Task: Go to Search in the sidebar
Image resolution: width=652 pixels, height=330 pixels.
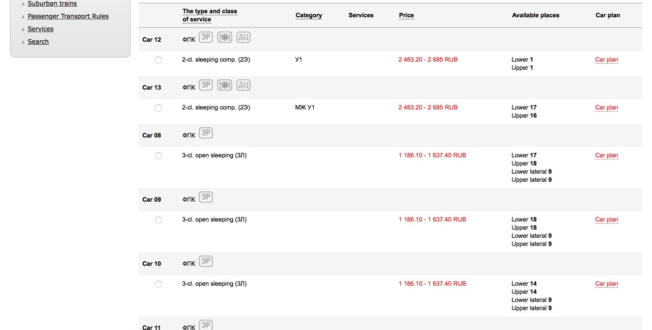Action: (x=38, y=42)
